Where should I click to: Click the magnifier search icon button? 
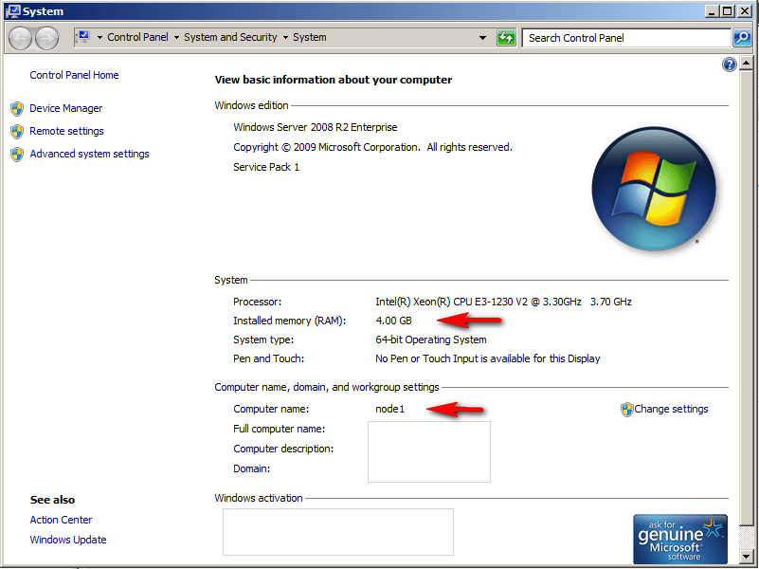tap(742, 38)
